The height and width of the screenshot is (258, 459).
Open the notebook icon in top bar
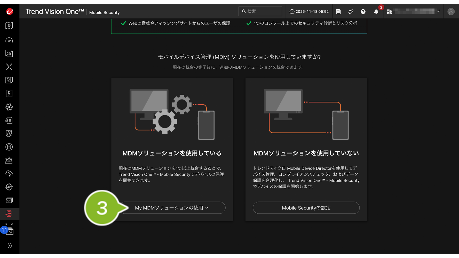338,12
